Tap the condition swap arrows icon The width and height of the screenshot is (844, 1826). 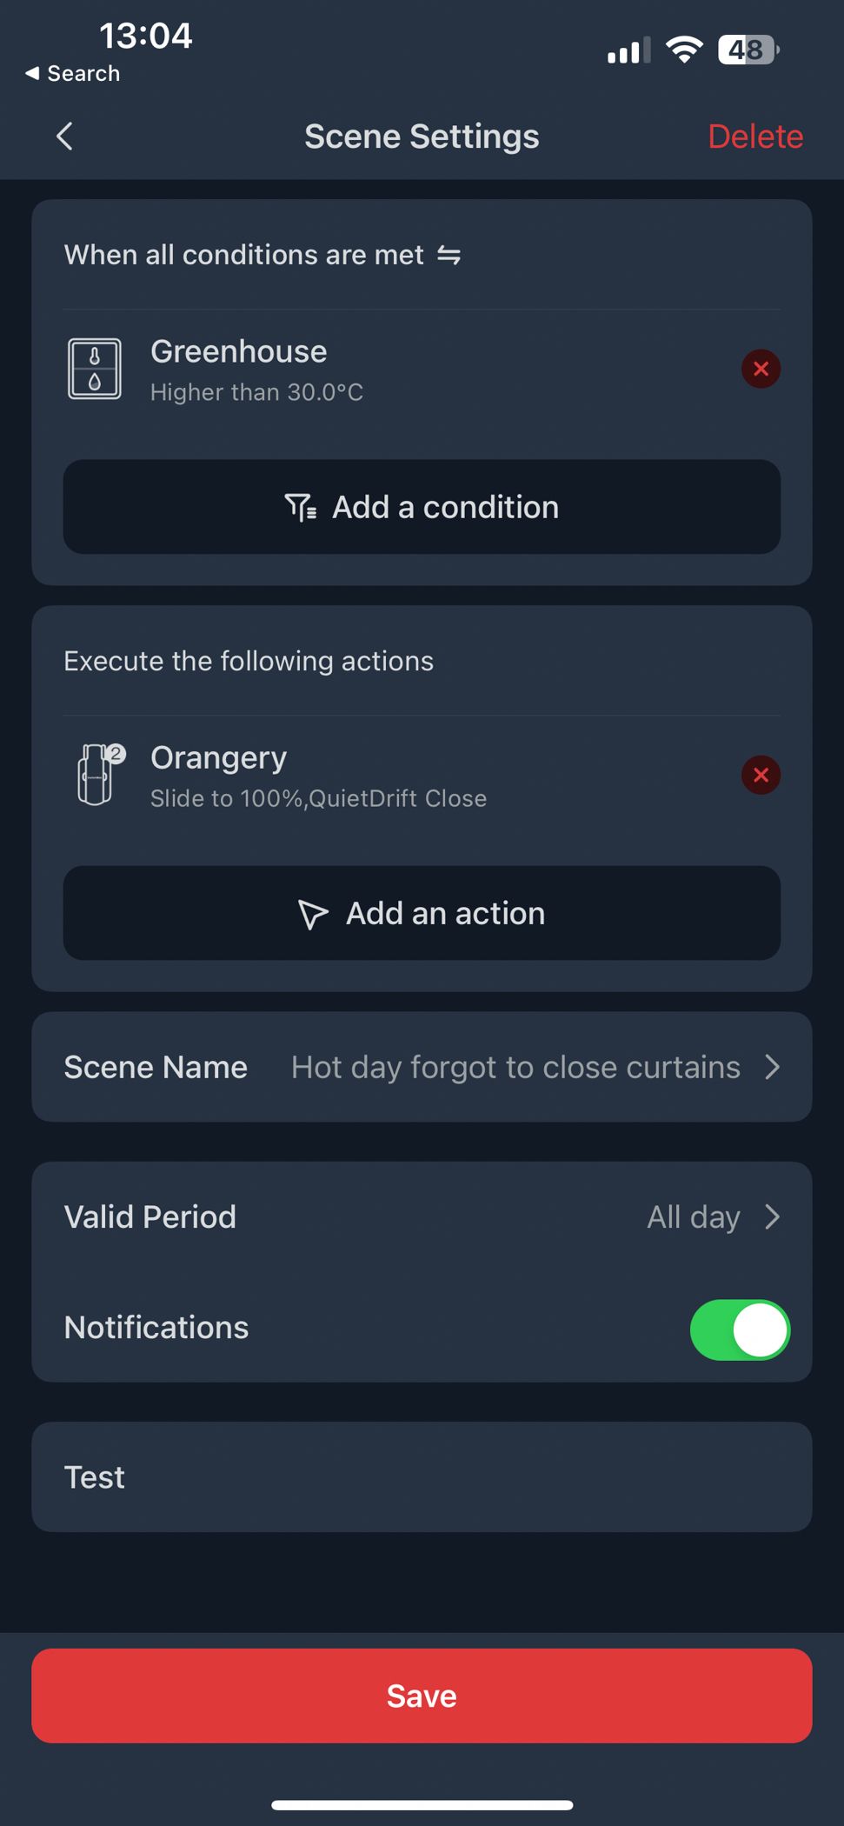[x=450, y=255]
